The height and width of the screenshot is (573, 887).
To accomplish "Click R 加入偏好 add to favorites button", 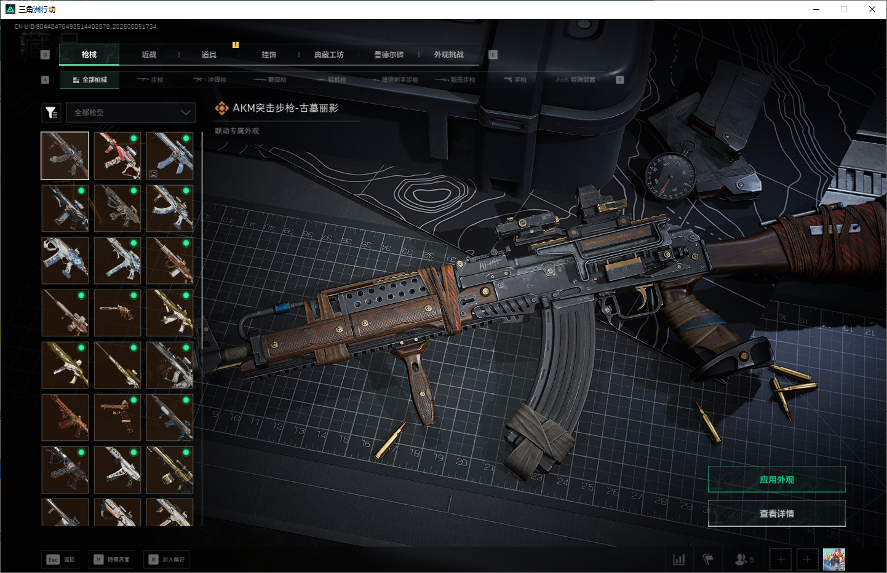I will (x=167, y=559).
